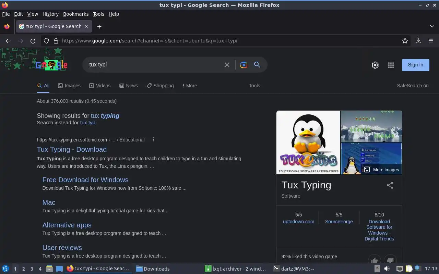Open the Digital Trends download link

pyautogui.click(x=379, y=230)
